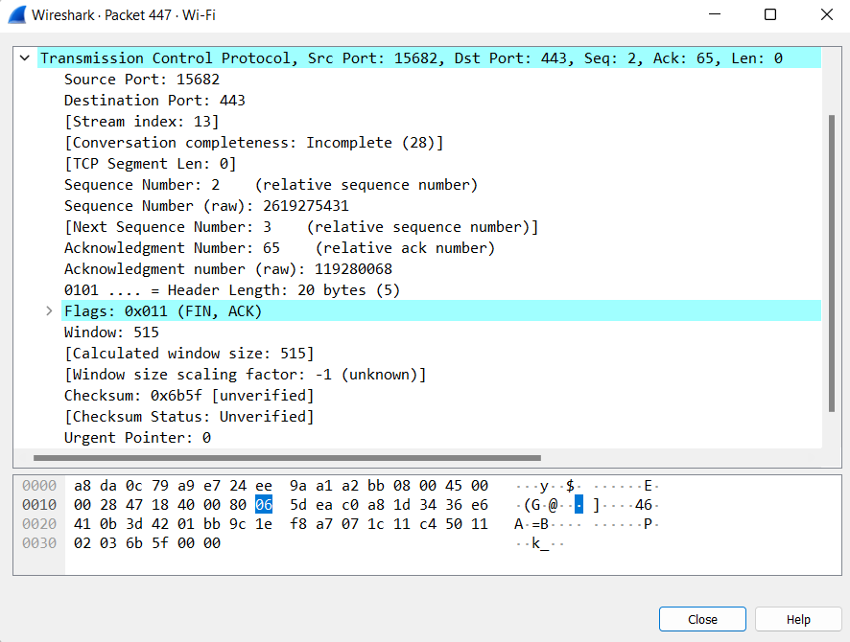Screen dimensions: 850x642
Task: Open Help for packet dialog
Action: 798,619
